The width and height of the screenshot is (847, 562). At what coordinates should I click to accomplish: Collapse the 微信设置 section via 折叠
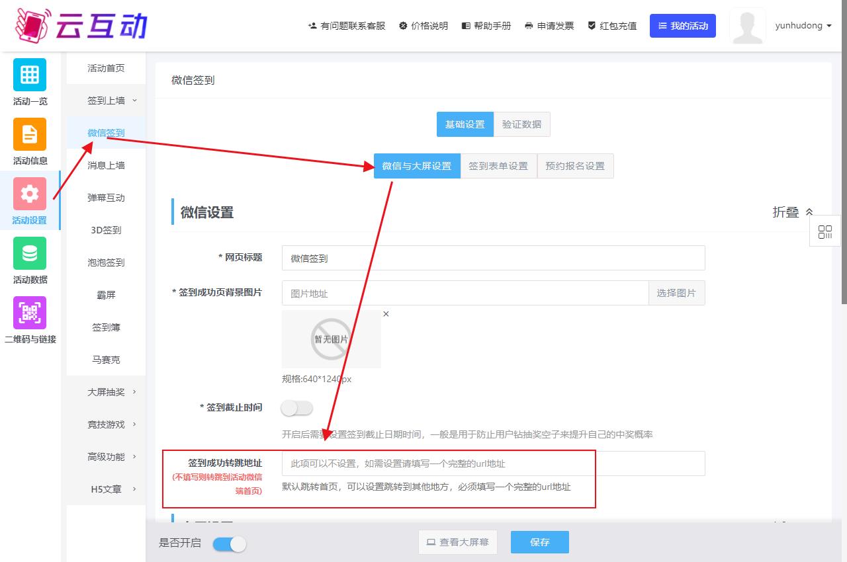coord(792,212)
